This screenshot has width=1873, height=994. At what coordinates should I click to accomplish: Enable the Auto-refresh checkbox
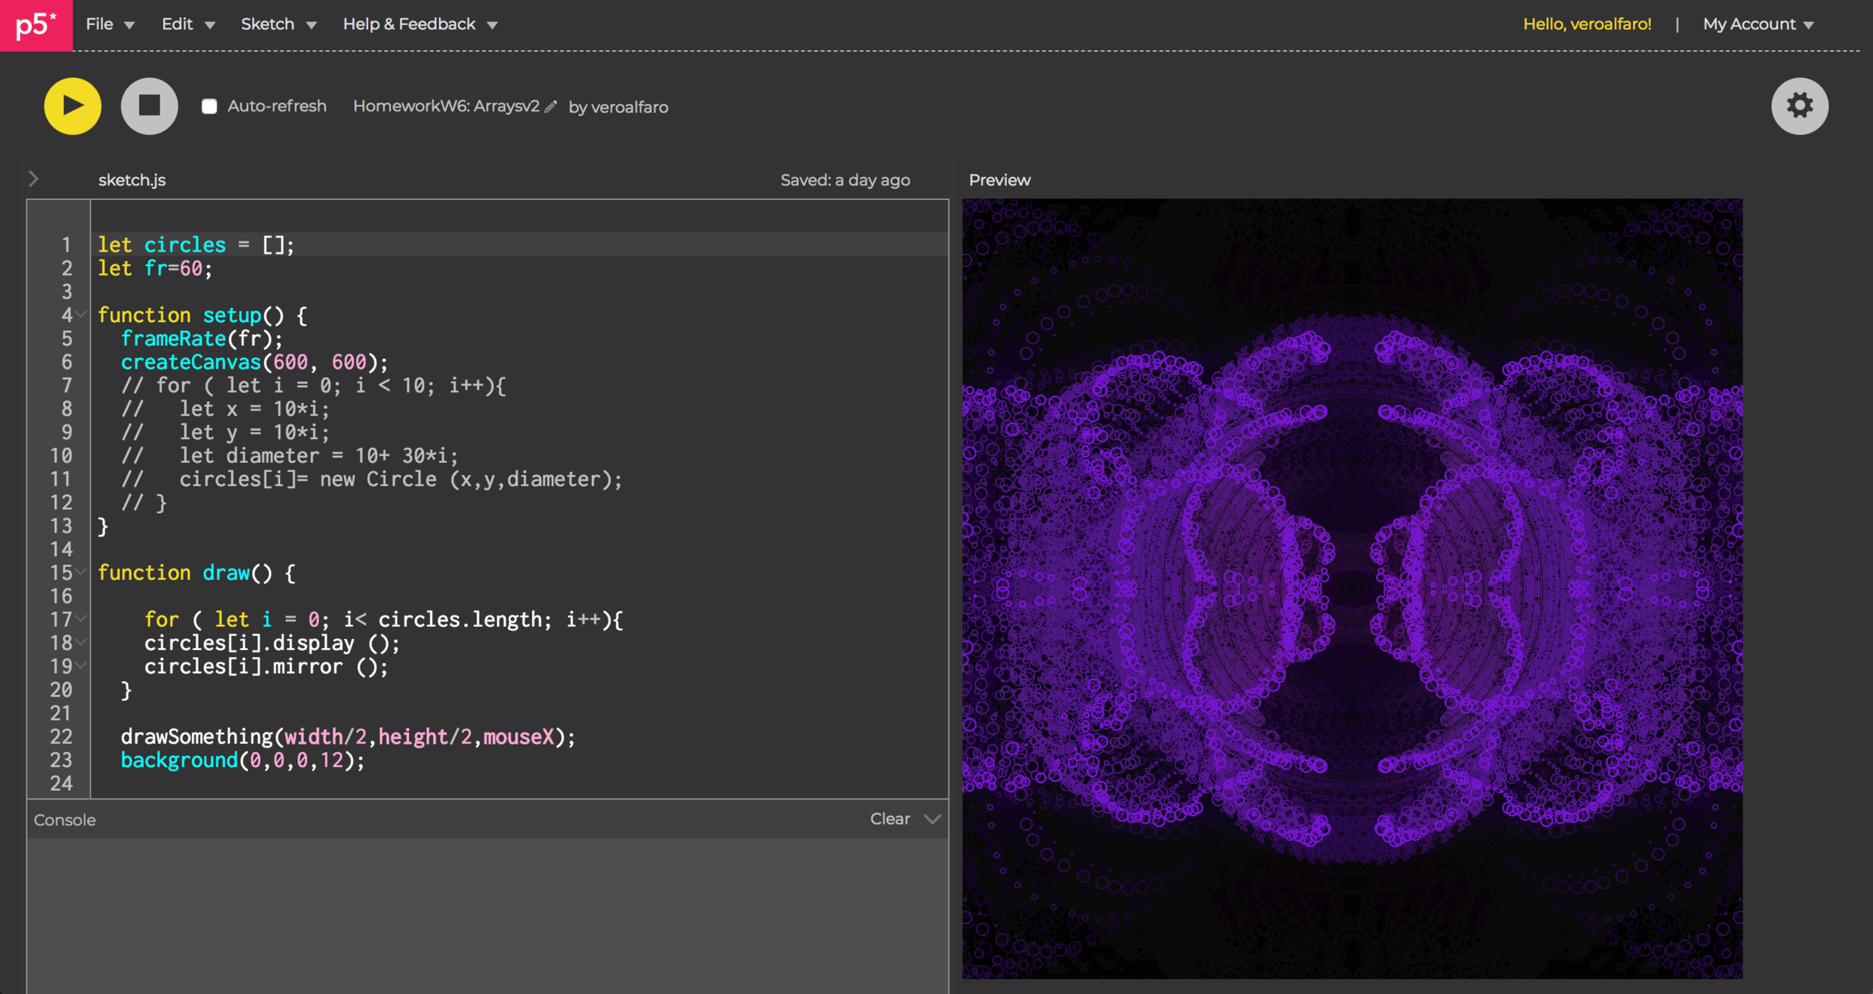pyautogui.click(x=209, y=106)
